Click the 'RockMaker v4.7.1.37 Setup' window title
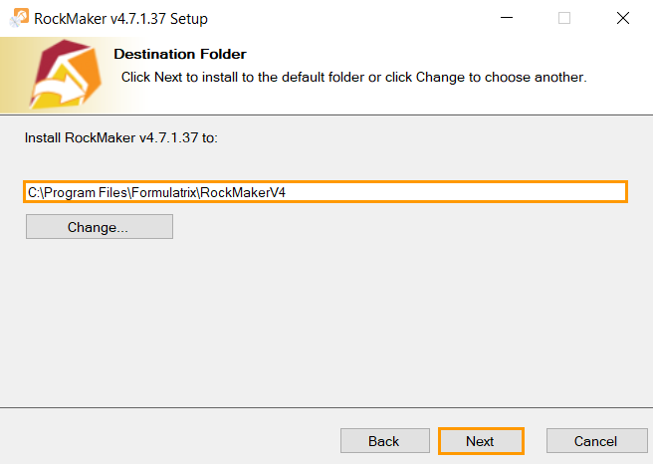The width and height of the screenshot is (653, 464). pyautogui.click(x=120, y=19)
